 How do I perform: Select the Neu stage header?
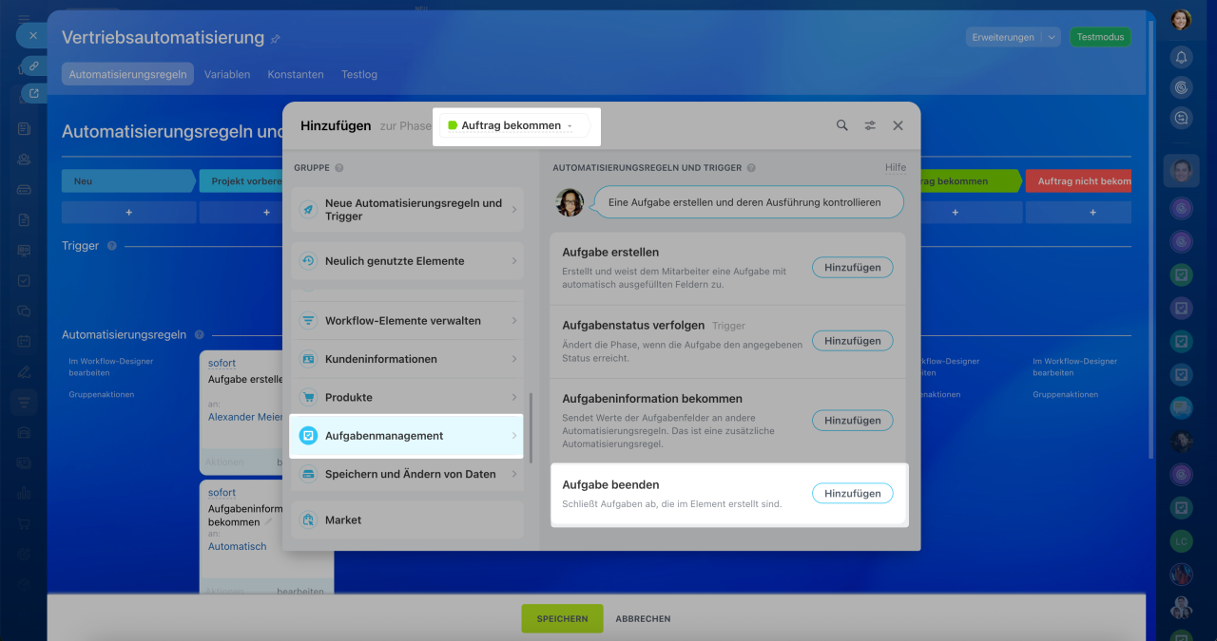[x=127, y=181]
